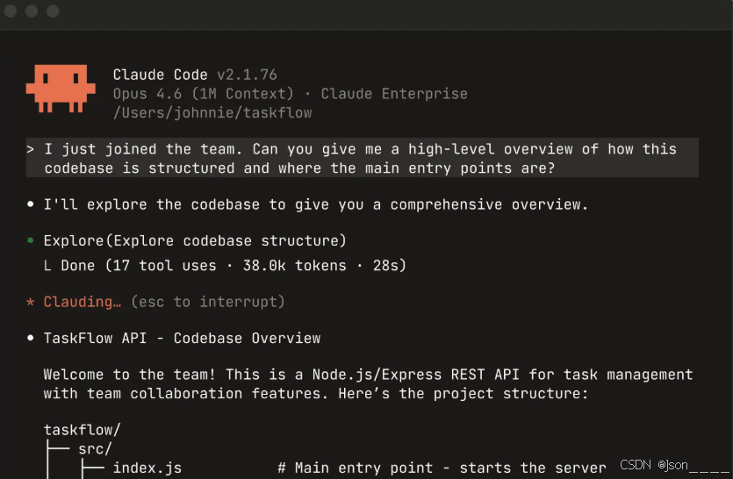Click the white bullet before TaskFlow API heading
Image resolution: width=733 pixels, height=479 pixels.
(x=31, y=338)
